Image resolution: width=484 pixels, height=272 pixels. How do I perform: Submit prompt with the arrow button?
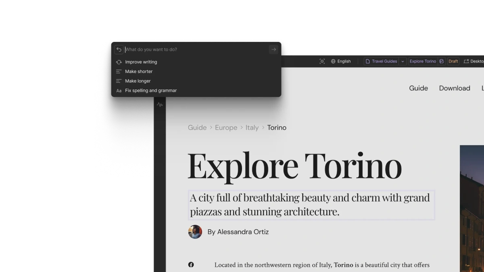point(273,50)
